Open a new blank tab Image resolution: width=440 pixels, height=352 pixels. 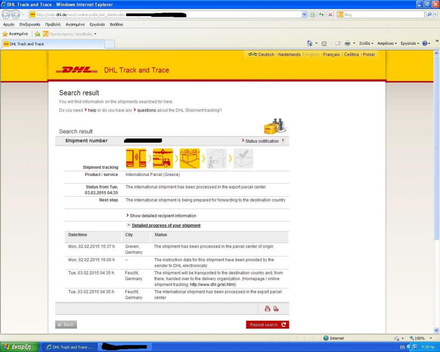click(x=109, y=44)
